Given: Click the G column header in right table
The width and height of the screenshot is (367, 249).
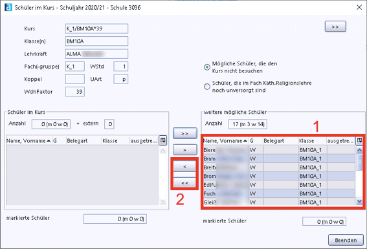Looking at the screenshot, I should [256, 141].
